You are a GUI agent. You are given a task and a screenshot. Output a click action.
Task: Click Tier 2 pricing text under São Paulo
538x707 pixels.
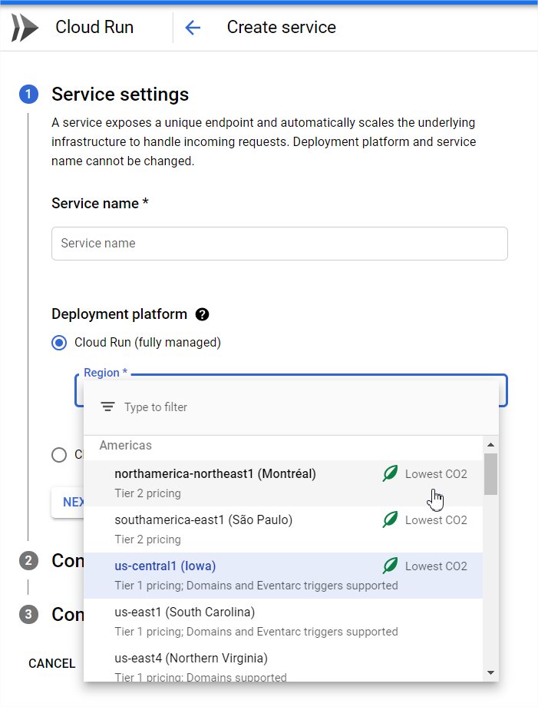(147, 539)
